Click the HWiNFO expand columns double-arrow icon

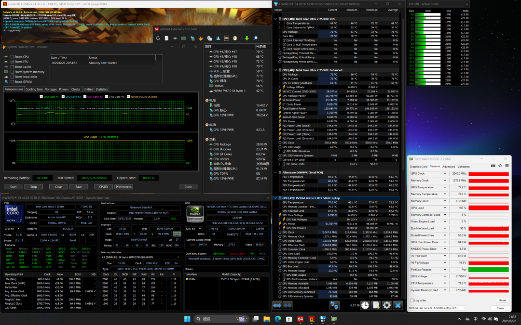click(x=277, y=305)
